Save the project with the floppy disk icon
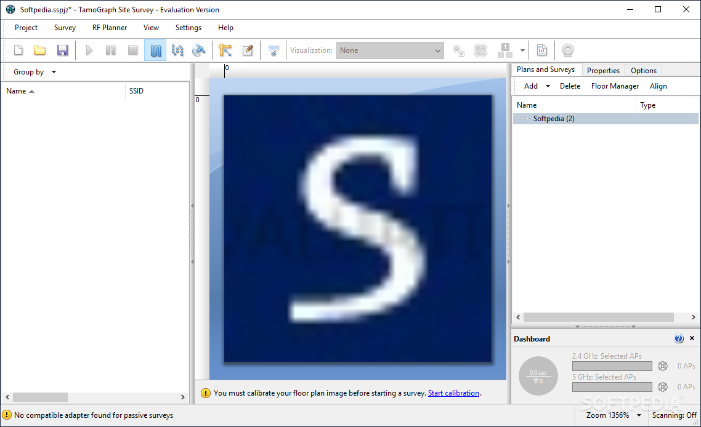 coord(63,50)
